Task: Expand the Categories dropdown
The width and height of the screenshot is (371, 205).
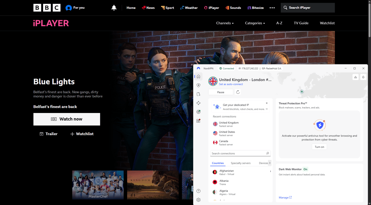Action: coord(255,23)
